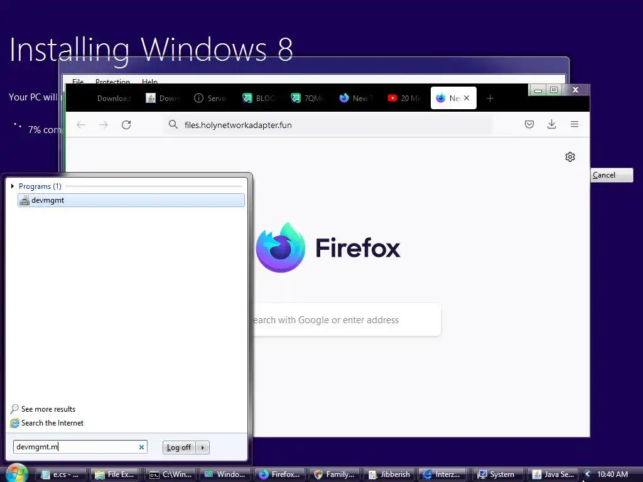This screenshot has width=643, height=482.
Task: Close the active New Tab
Action: [x=467, y=98]
